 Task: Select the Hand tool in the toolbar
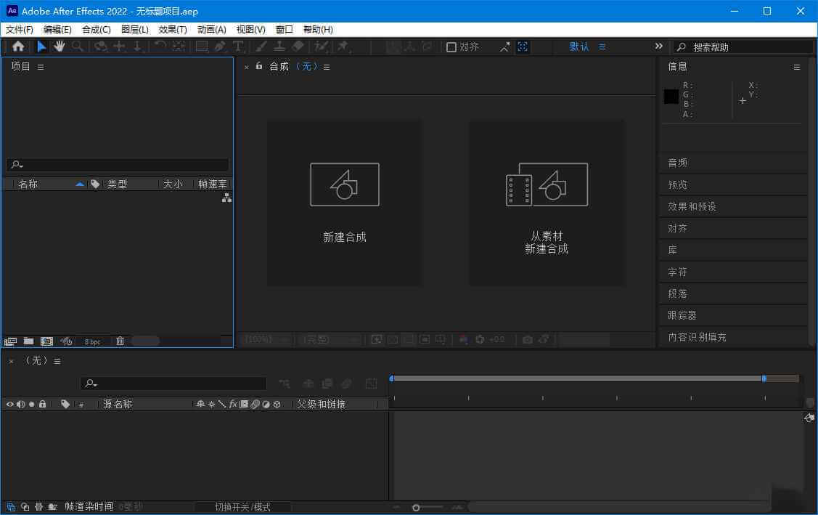(59, 46)
